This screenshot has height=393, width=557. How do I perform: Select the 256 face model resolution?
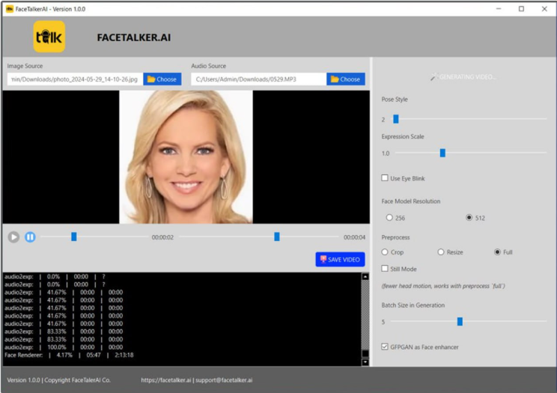(389, 218)
